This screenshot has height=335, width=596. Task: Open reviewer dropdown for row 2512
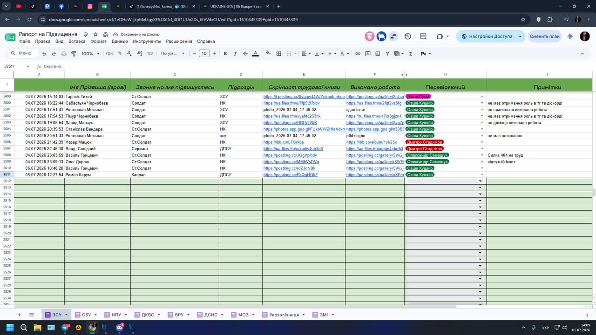(x=480, y=181)
